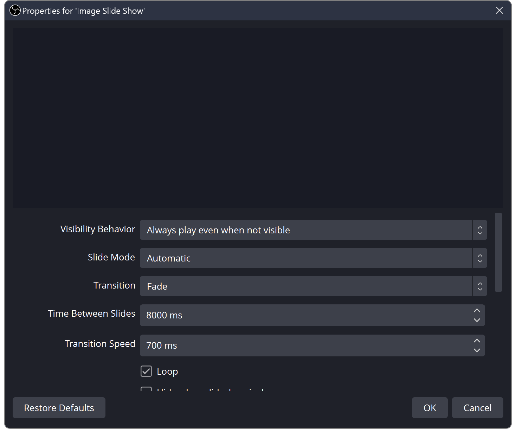
Task: Decrease Time Between Slides with down arrow
Action: (477, 320)
